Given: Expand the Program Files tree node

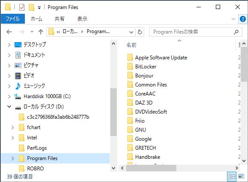Looking at the screenshot, I should [x=12, y=158].
